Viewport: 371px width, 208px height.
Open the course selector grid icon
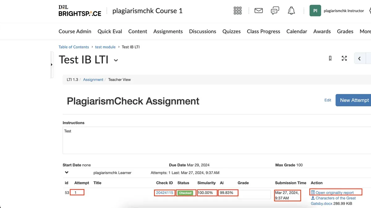click(237, 10)
